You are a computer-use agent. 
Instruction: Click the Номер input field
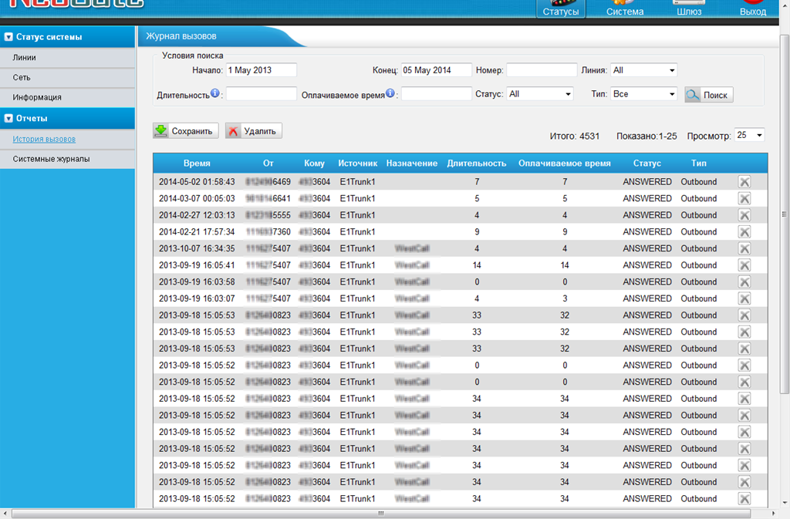pyautogui.click(x=542, y=70)
